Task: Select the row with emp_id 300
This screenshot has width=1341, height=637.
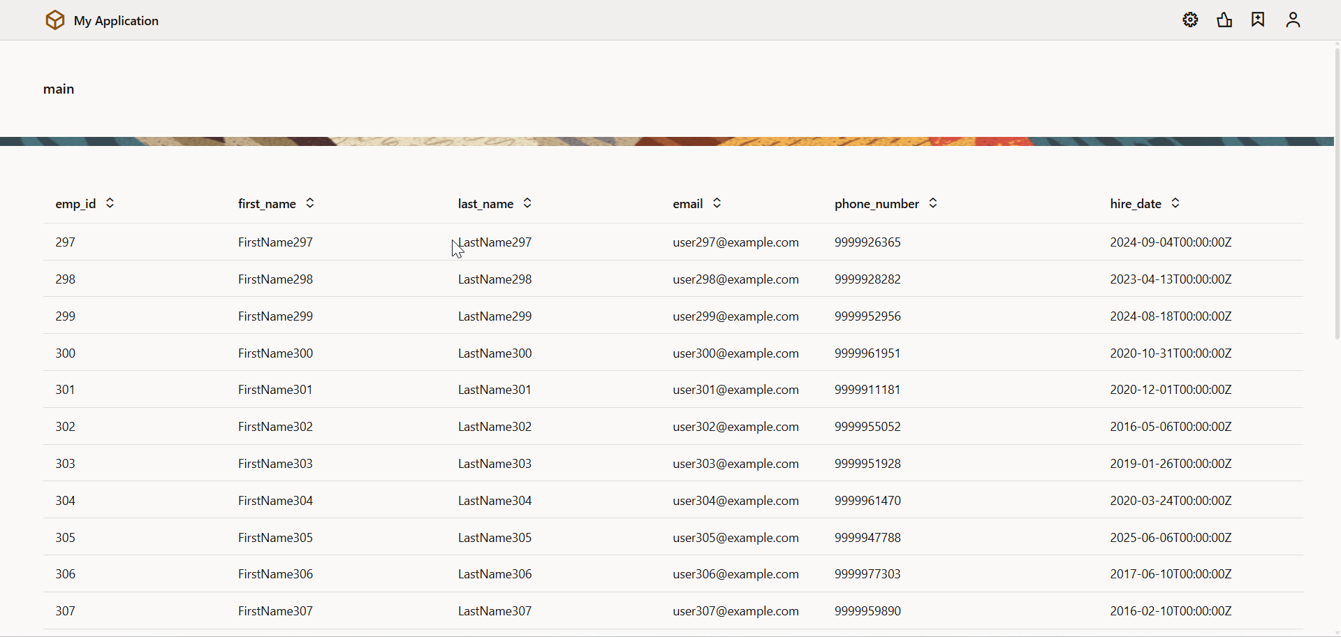Action: point(66,353)
